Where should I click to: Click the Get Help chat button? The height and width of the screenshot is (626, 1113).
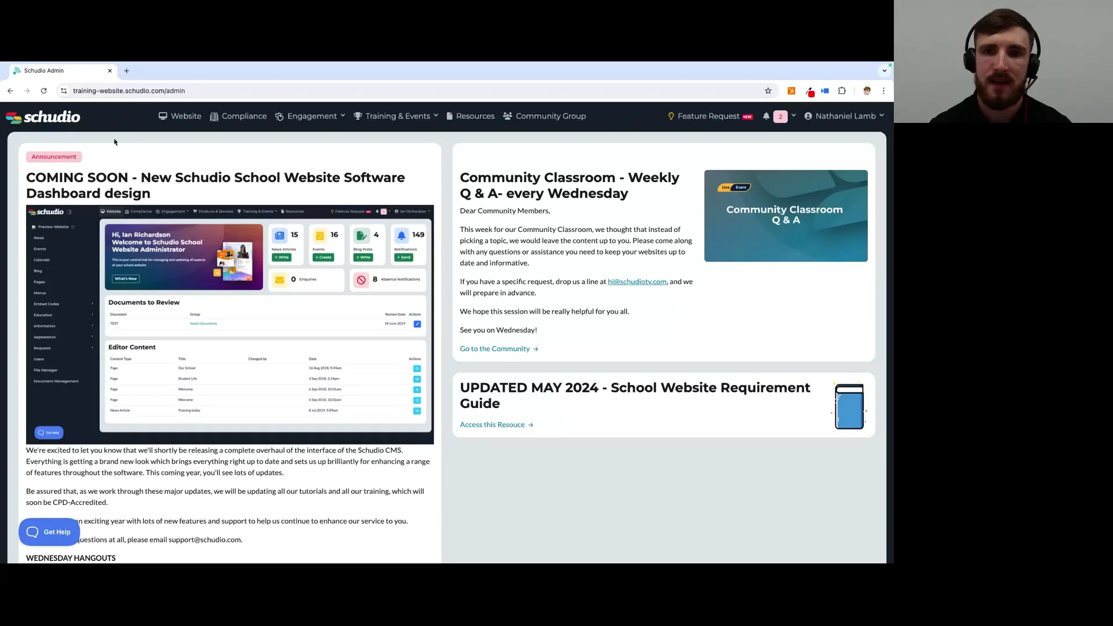[x=49, y=532]
